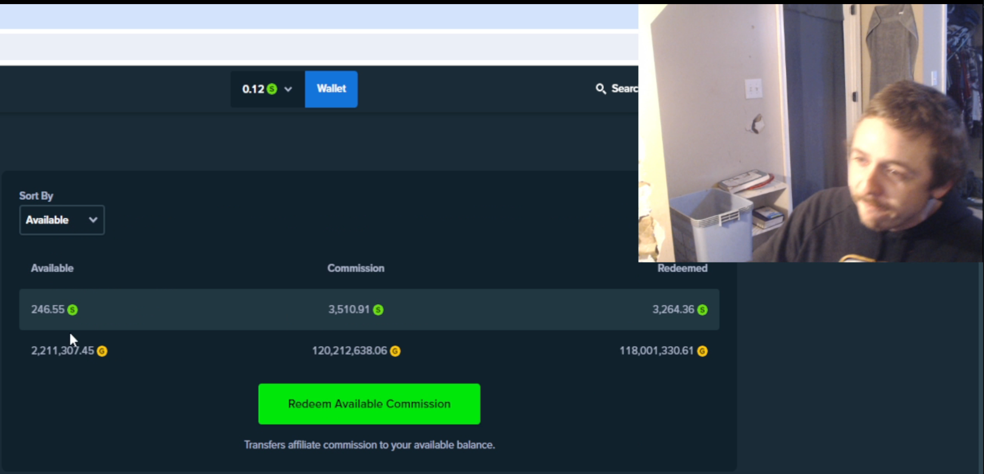The width and height of the screenshot is (984, 474).
Task: Click the gold coin icon next to 120,212,638.06
Action: tap(395, 351)
